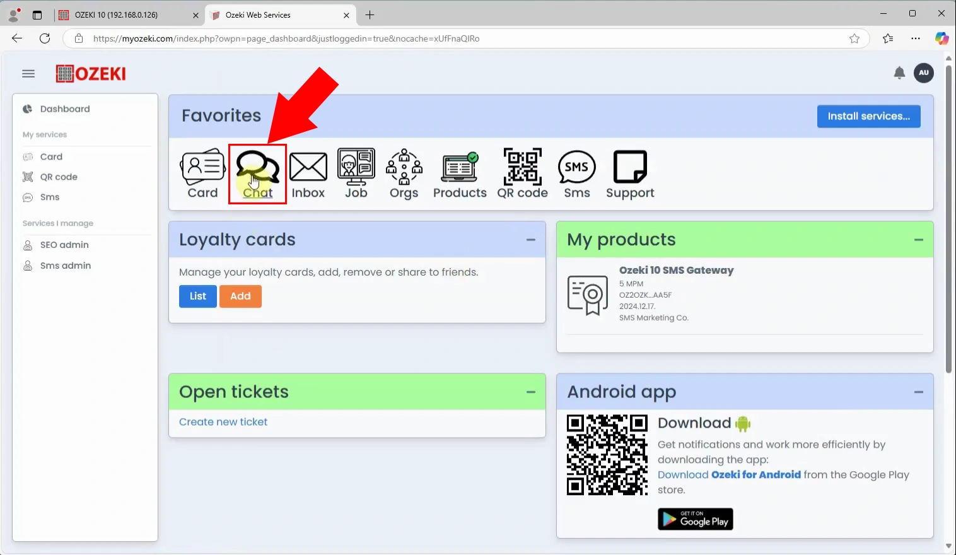Screen dimensions: 956x555
Task: Open the Orgs favorite icon
Action: coord(404,174)
